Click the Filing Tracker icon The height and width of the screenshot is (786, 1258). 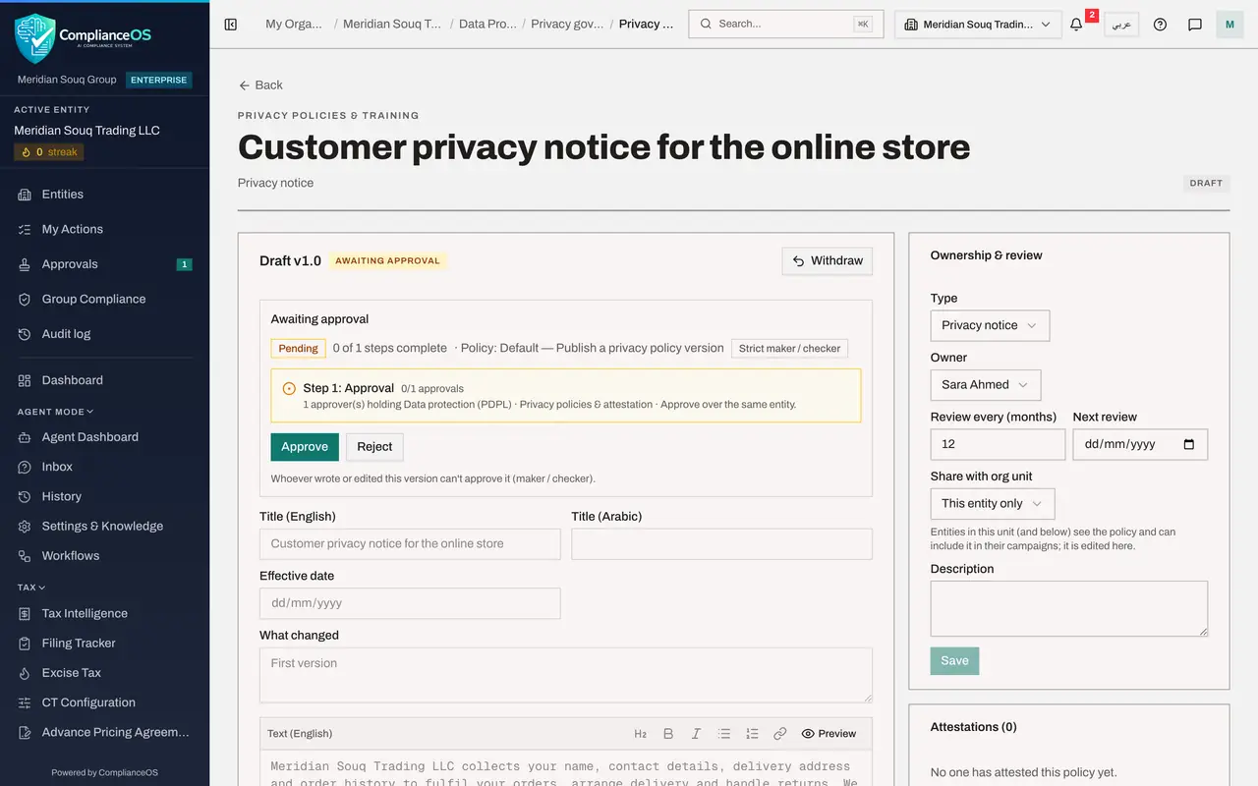pos(25,643)
